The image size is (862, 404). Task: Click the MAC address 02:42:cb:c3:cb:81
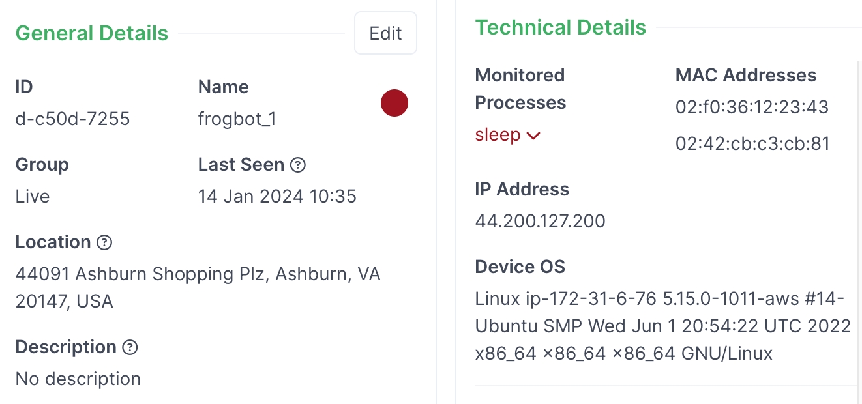[752, 143]
